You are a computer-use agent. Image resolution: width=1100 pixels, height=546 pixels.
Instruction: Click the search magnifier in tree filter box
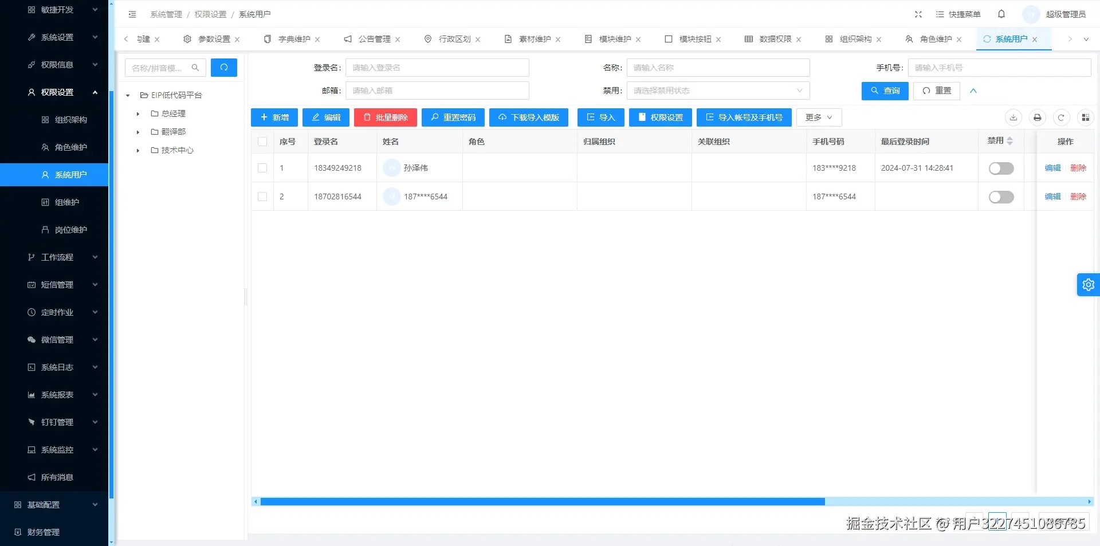pyautogui.click(x=195, y=68)
